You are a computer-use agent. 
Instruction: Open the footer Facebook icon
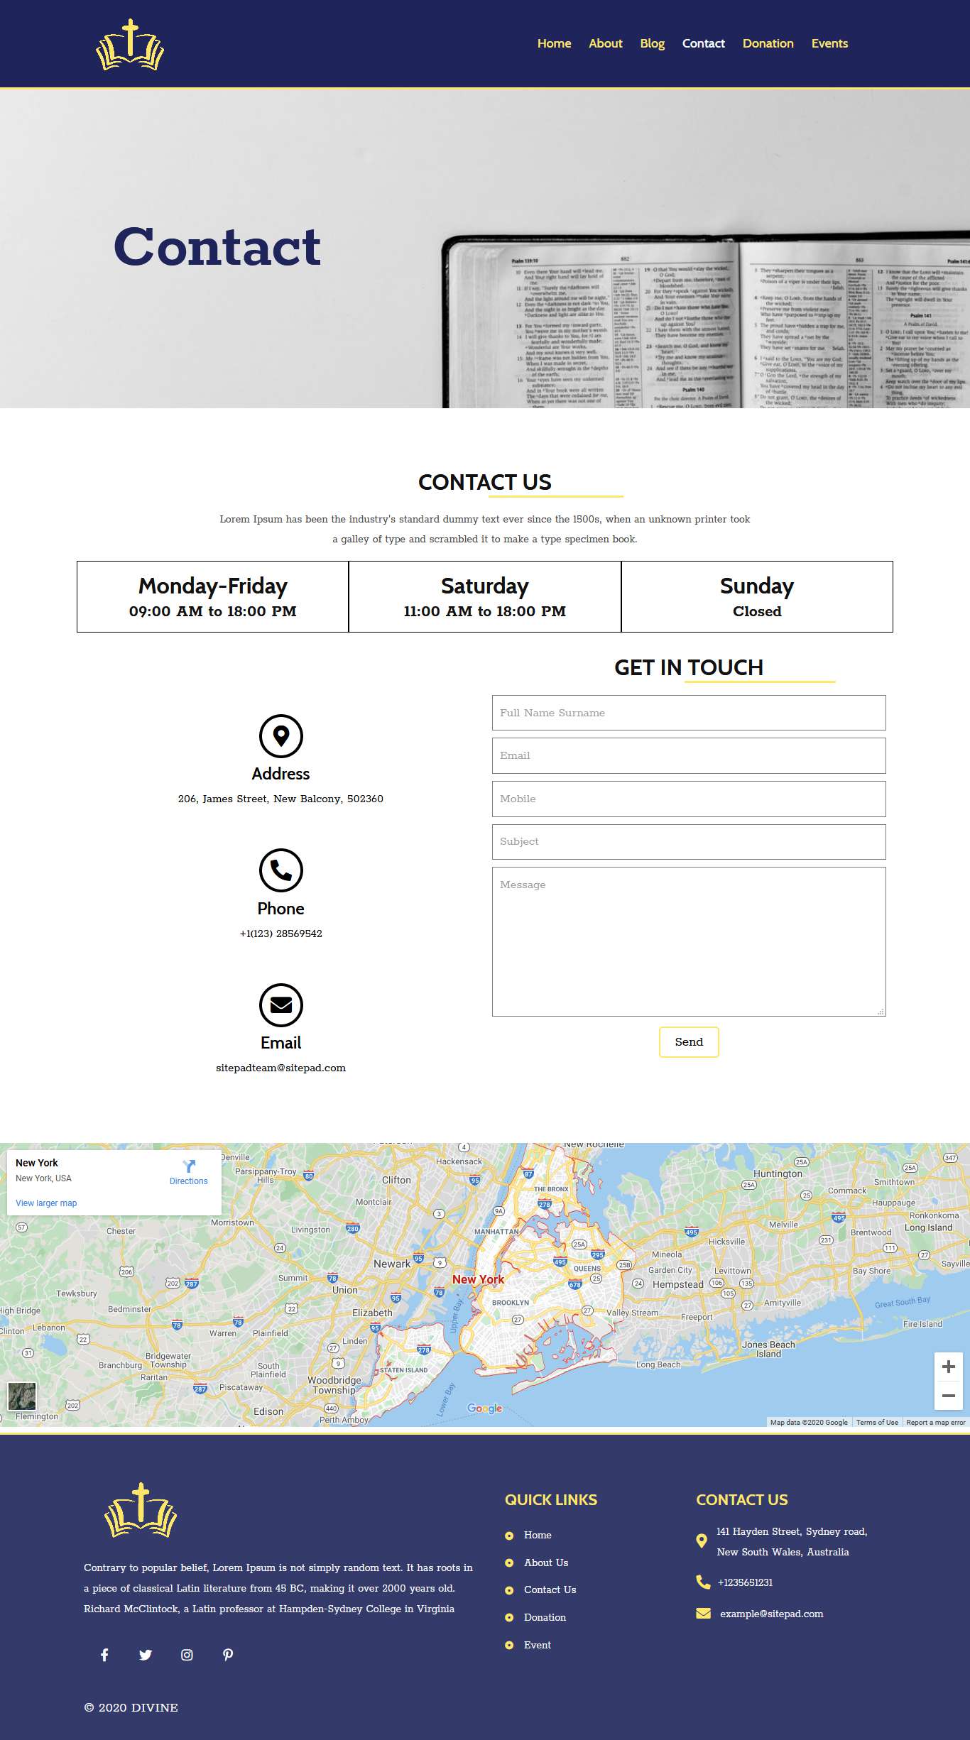104,1655
